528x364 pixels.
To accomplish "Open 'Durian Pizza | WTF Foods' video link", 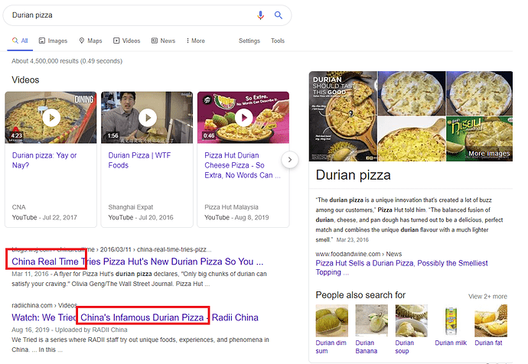I will tap(139, 160).
